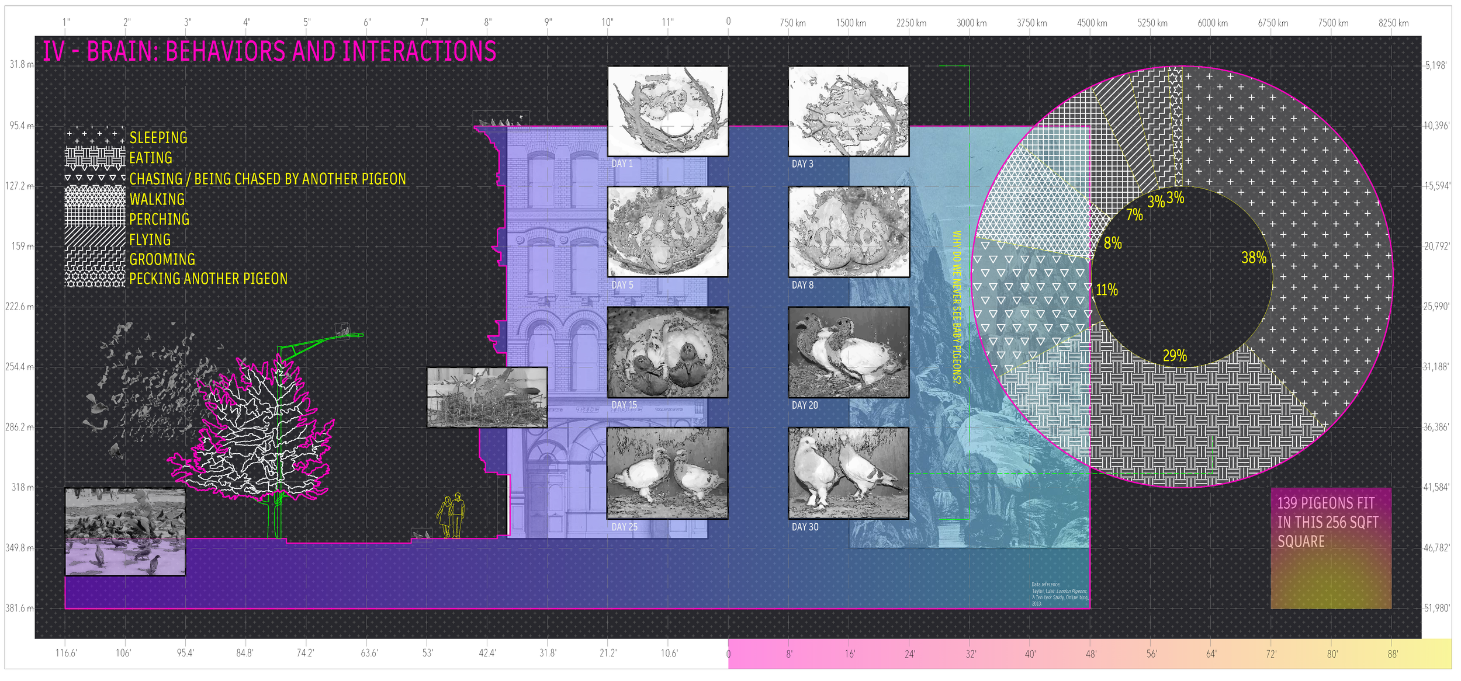The width and height of the screenshot is (1461, 681).
Task: Click the Pecking Another Pigeon star swatch
Action: [x=95, y=277]
